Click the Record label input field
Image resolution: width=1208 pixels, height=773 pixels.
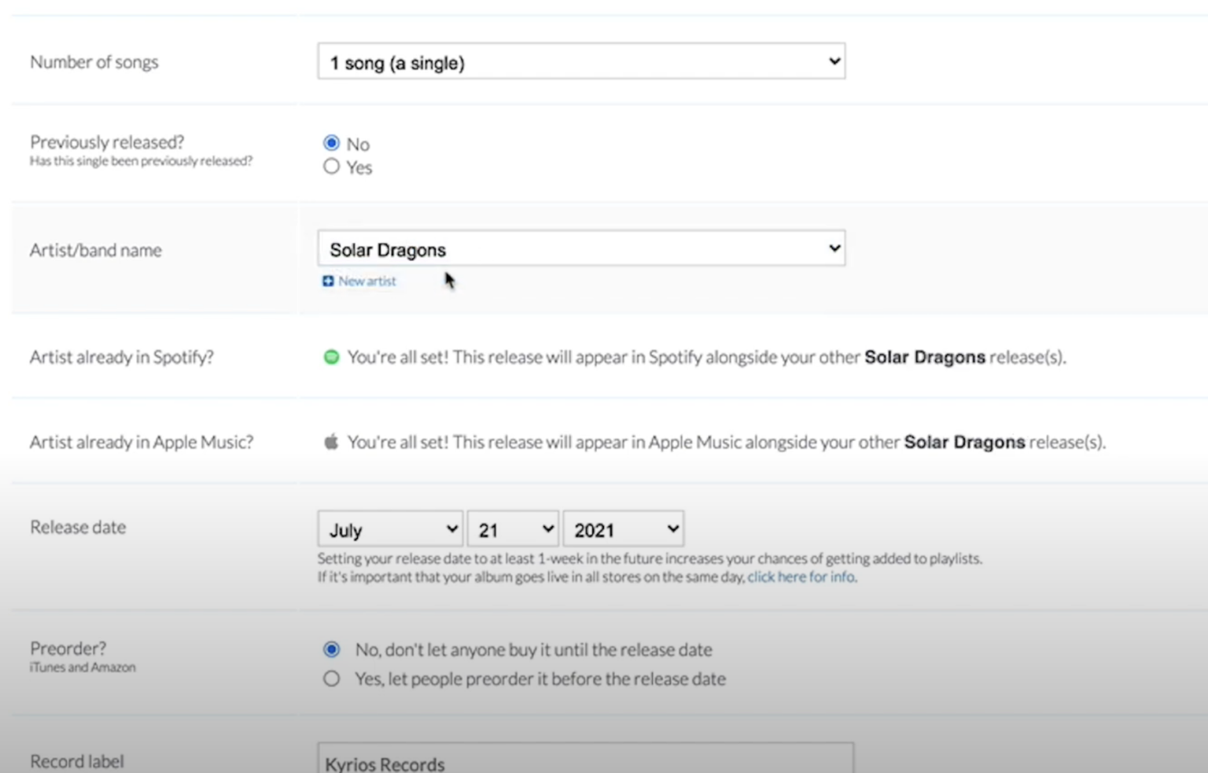[586, 759]
